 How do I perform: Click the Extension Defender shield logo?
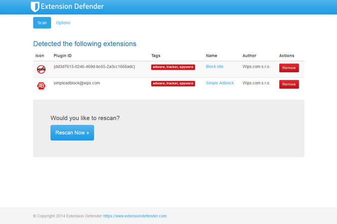35,6
